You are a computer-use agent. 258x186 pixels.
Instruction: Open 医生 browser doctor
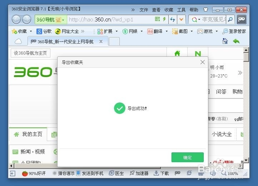[x=116, y=174]
